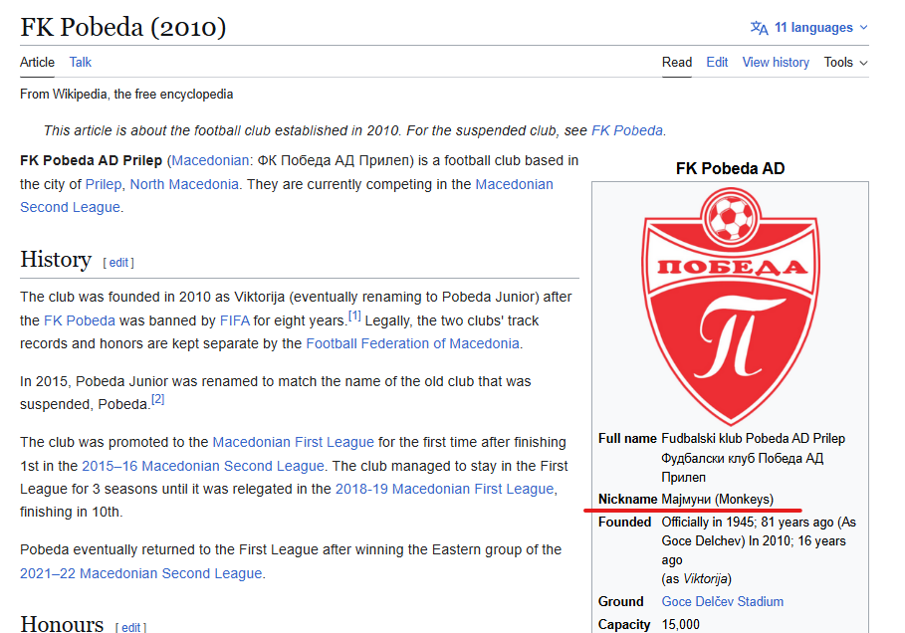Open 2018-19 Macedonian First League link
Viewport: 905px width, 633px height.
[444, 489]
